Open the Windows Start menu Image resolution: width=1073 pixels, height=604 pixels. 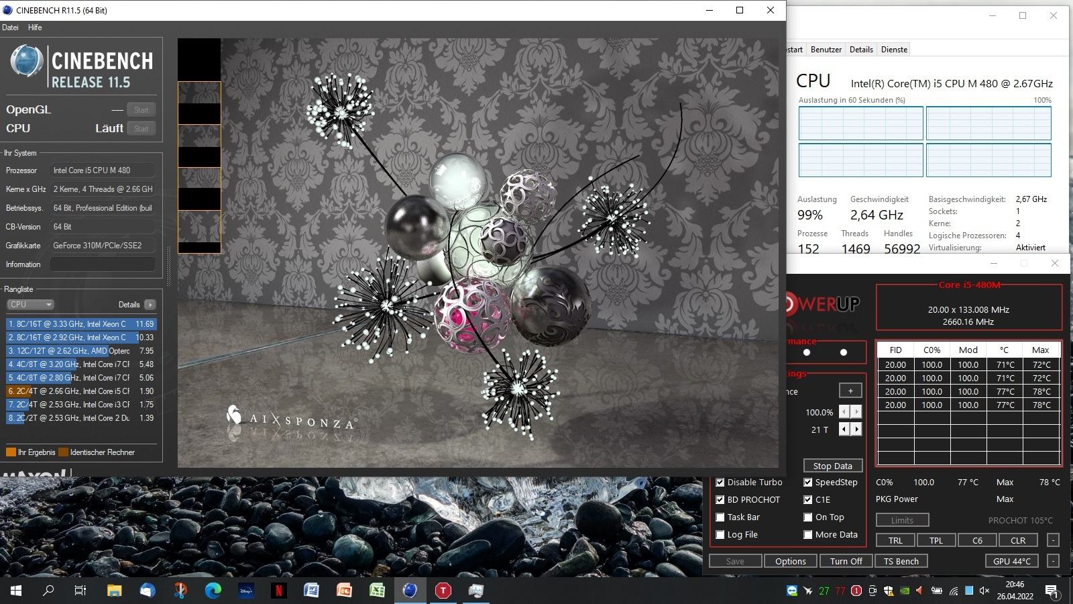16,591
